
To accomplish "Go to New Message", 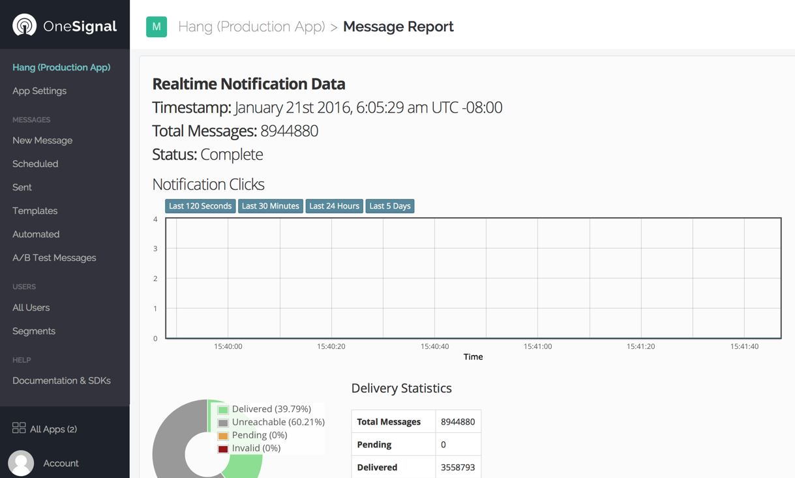I will 42,140.
